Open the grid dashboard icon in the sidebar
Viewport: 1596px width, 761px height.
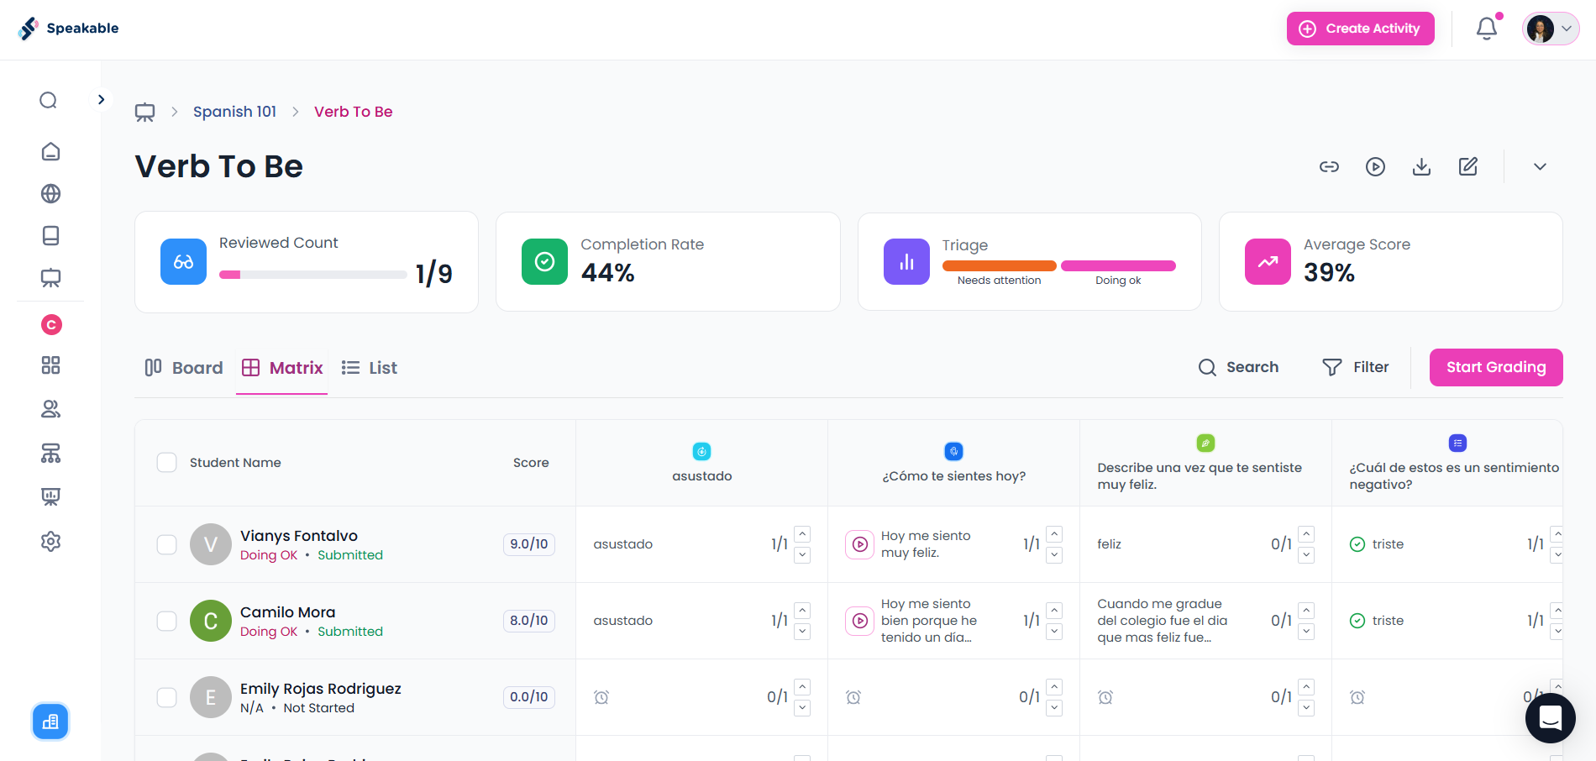50,365
